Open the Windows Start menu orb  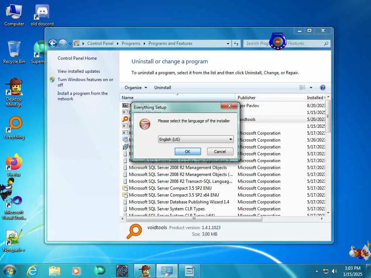(x=10, y=271)
